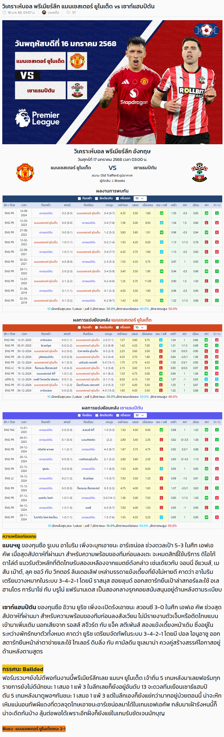Click the match banner image
The width and height of the screenshot is (224, 737).
[112, 82]
